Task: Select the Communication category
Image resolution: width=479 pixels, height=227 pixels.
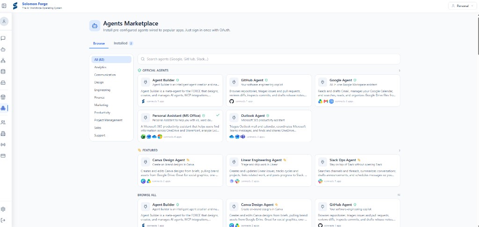Action: pyautogui.click(x=111, y=75)
